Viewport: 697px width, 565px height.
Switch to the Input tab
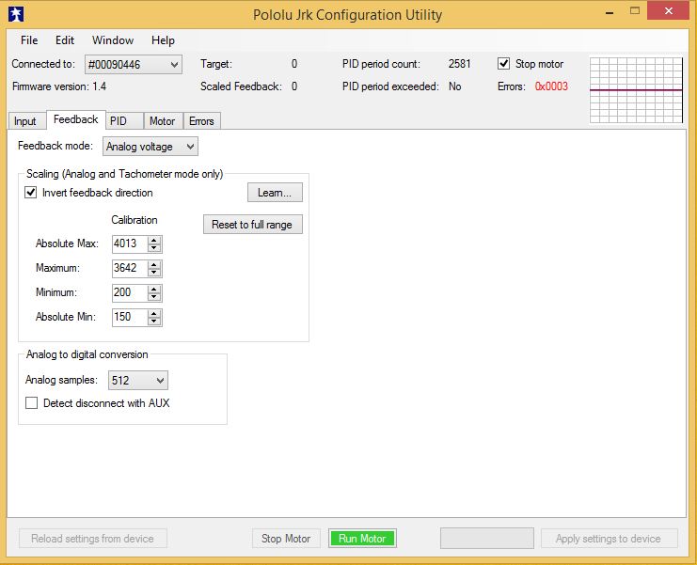(x=25, y=121)
